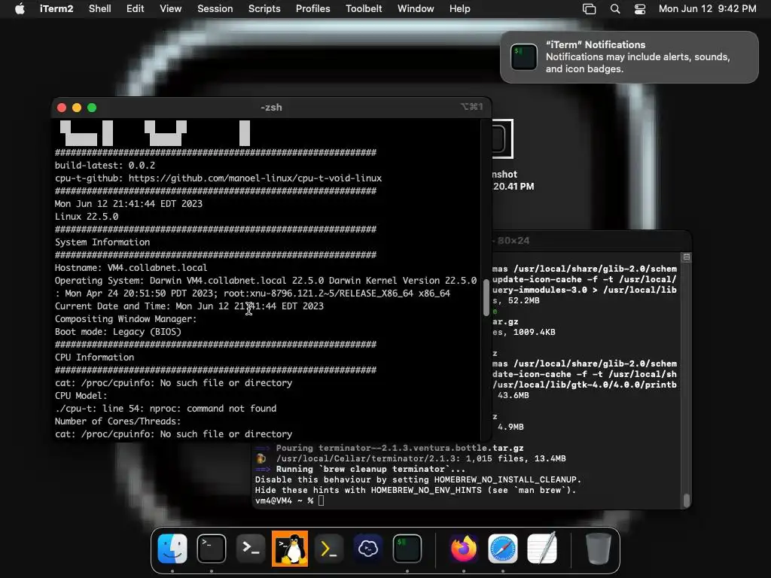The image size is (771, 578).
Task: Click the menu bar date and time
Action: [x=708, y=9]
